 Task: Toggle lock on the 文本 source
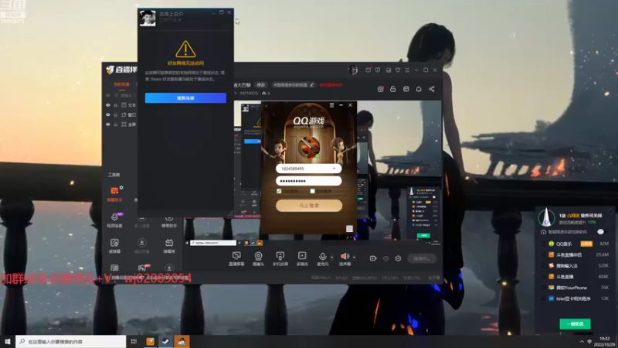pos(116,105)
